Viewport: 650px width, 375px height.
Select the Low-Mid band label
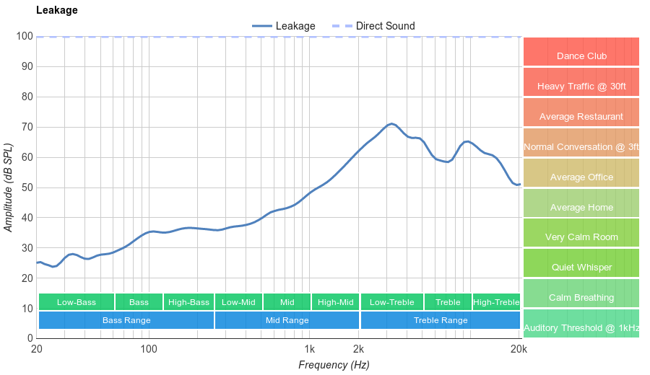238,302
